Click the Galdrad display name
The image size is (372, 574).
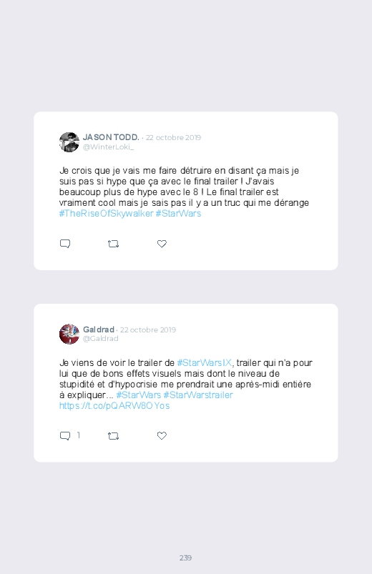pos(99,330)
